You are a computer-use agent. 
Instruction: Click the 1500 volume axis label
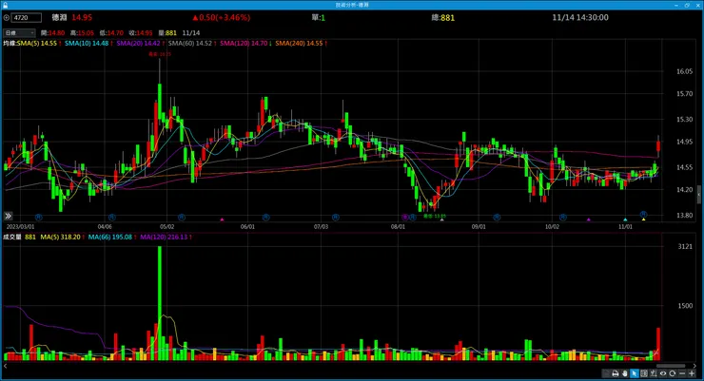tap(685, 306)
